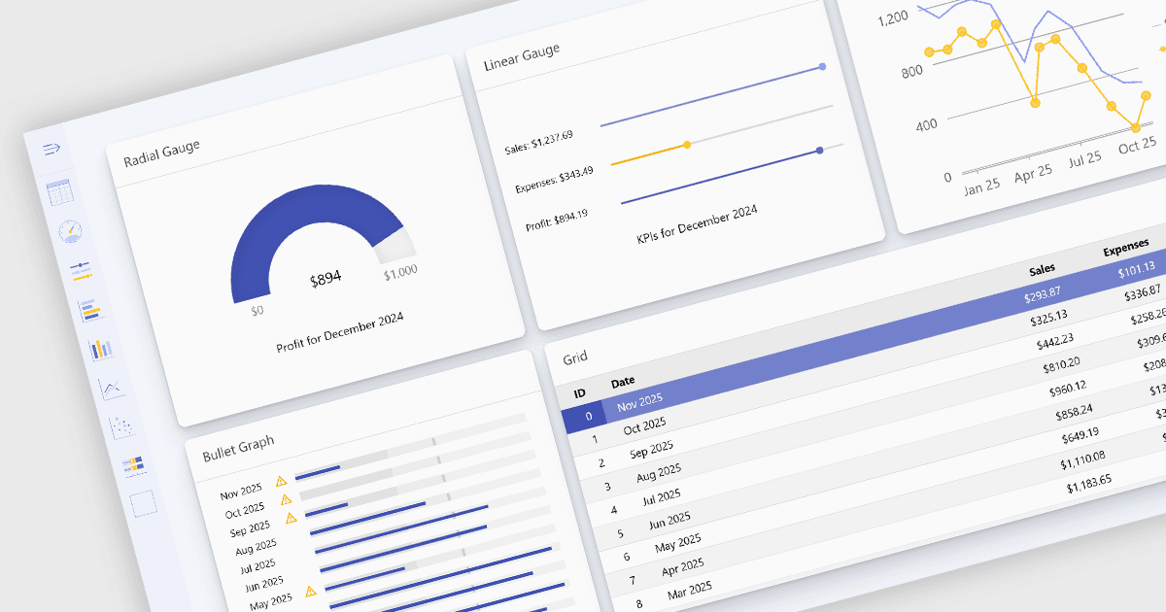
Task: Click the May 2025 bullet graph label
Action: pos(271,601)
